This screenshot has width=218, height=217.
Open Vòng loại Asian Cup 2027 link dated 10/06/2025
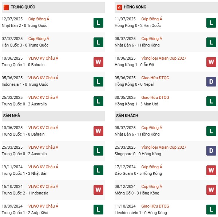164,58
